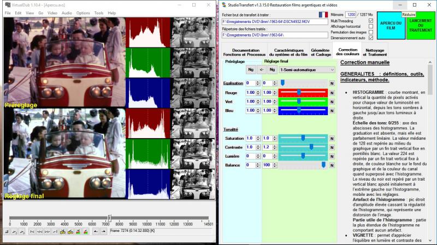
Task: Click the N reset icon for Lumière
Action: tap(332, 156)
